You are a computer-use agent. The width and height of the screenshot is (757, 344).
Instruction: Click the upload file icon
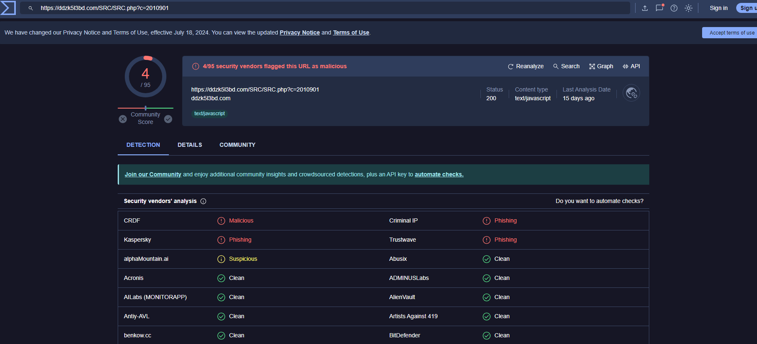click(645, 8)
